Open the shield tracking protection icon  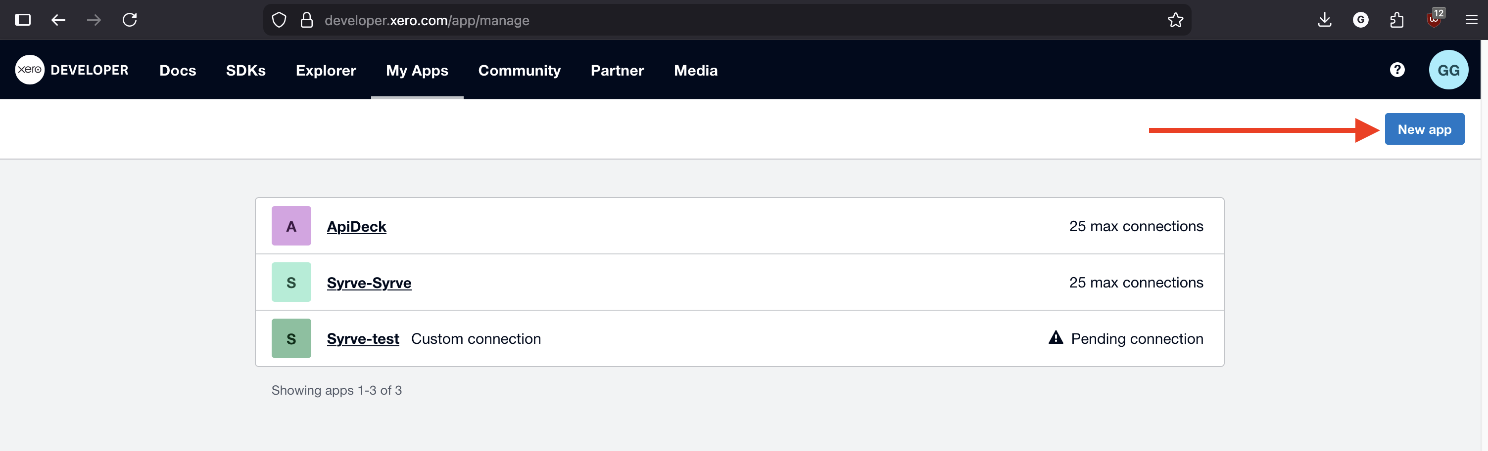pos(279,20)
